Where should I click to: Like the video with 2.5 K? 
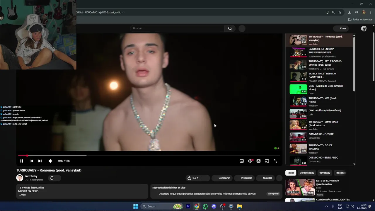point(193,178)
